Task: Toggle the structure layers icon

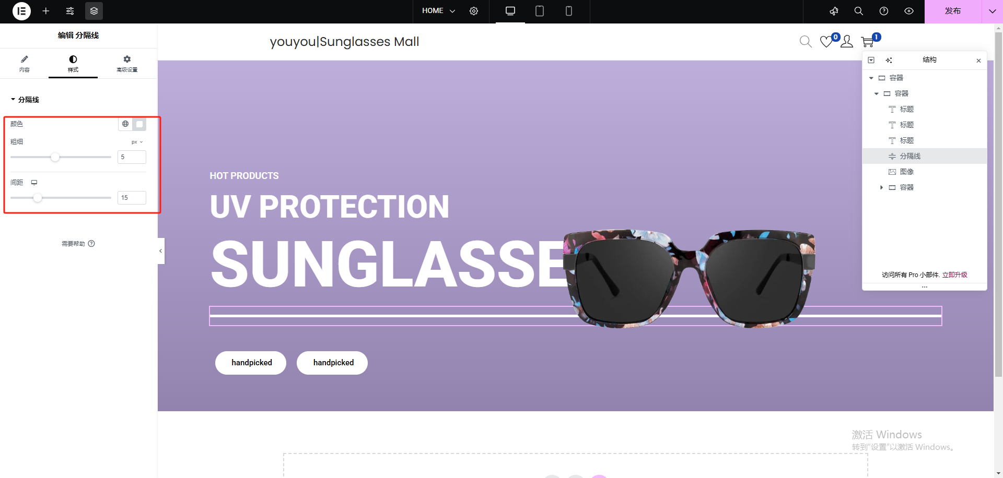Action: pos(94,11)
